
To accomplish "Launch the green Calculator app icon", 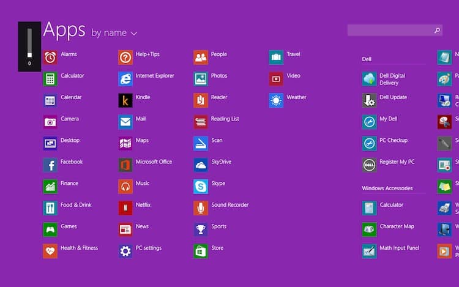I will click(50, 79).
